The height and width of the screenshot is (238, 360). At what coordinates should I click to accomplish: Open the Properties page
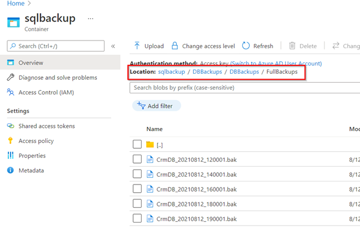32,155
